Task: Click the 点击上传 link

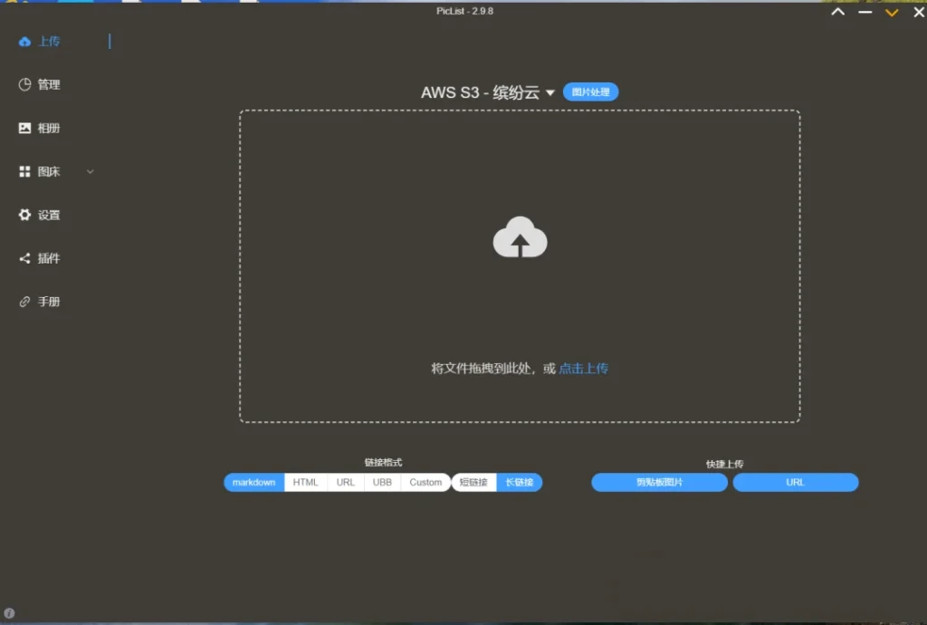Action: click(x=583, y=369)
